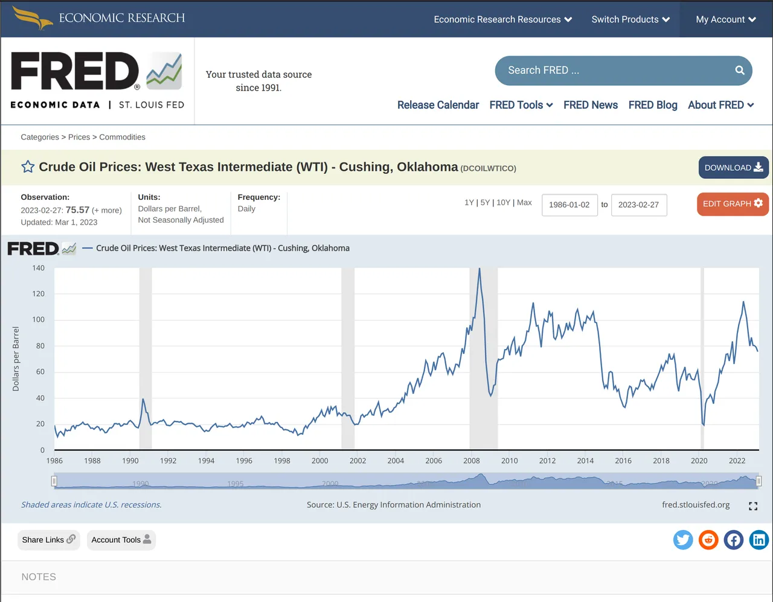Expand the About FRED menu

tap(721, 105)
